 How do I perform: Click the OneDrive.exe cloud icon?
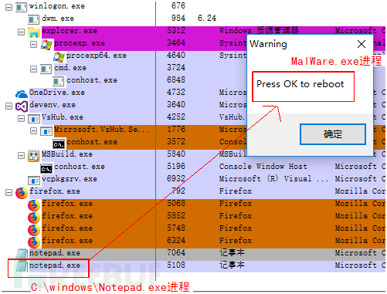(x=22, y=94)
